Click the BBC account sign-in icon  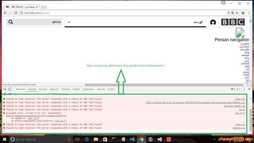(213, 22)
